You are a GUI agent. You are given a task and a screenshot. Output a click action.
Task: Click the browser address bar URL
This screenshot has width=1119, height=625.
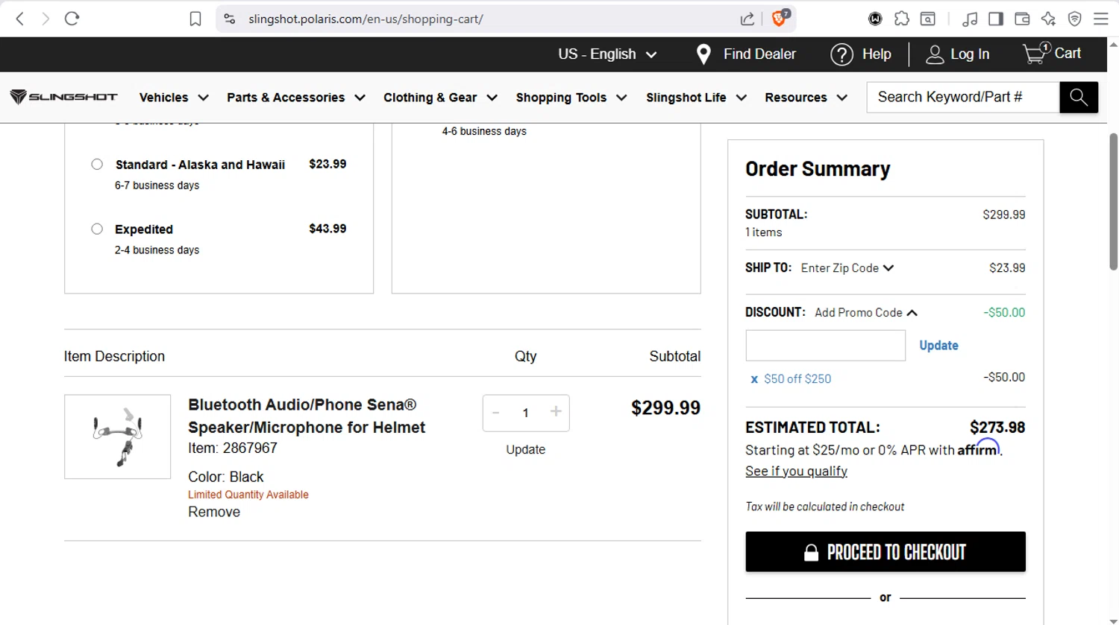pos(366,19)
